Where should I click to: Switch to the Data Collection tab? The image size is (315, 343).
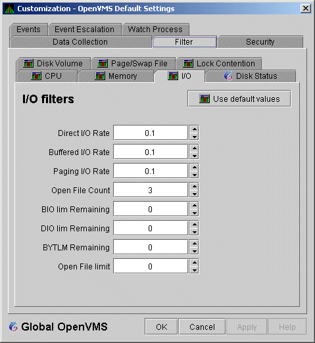click(x=80, y=42)
